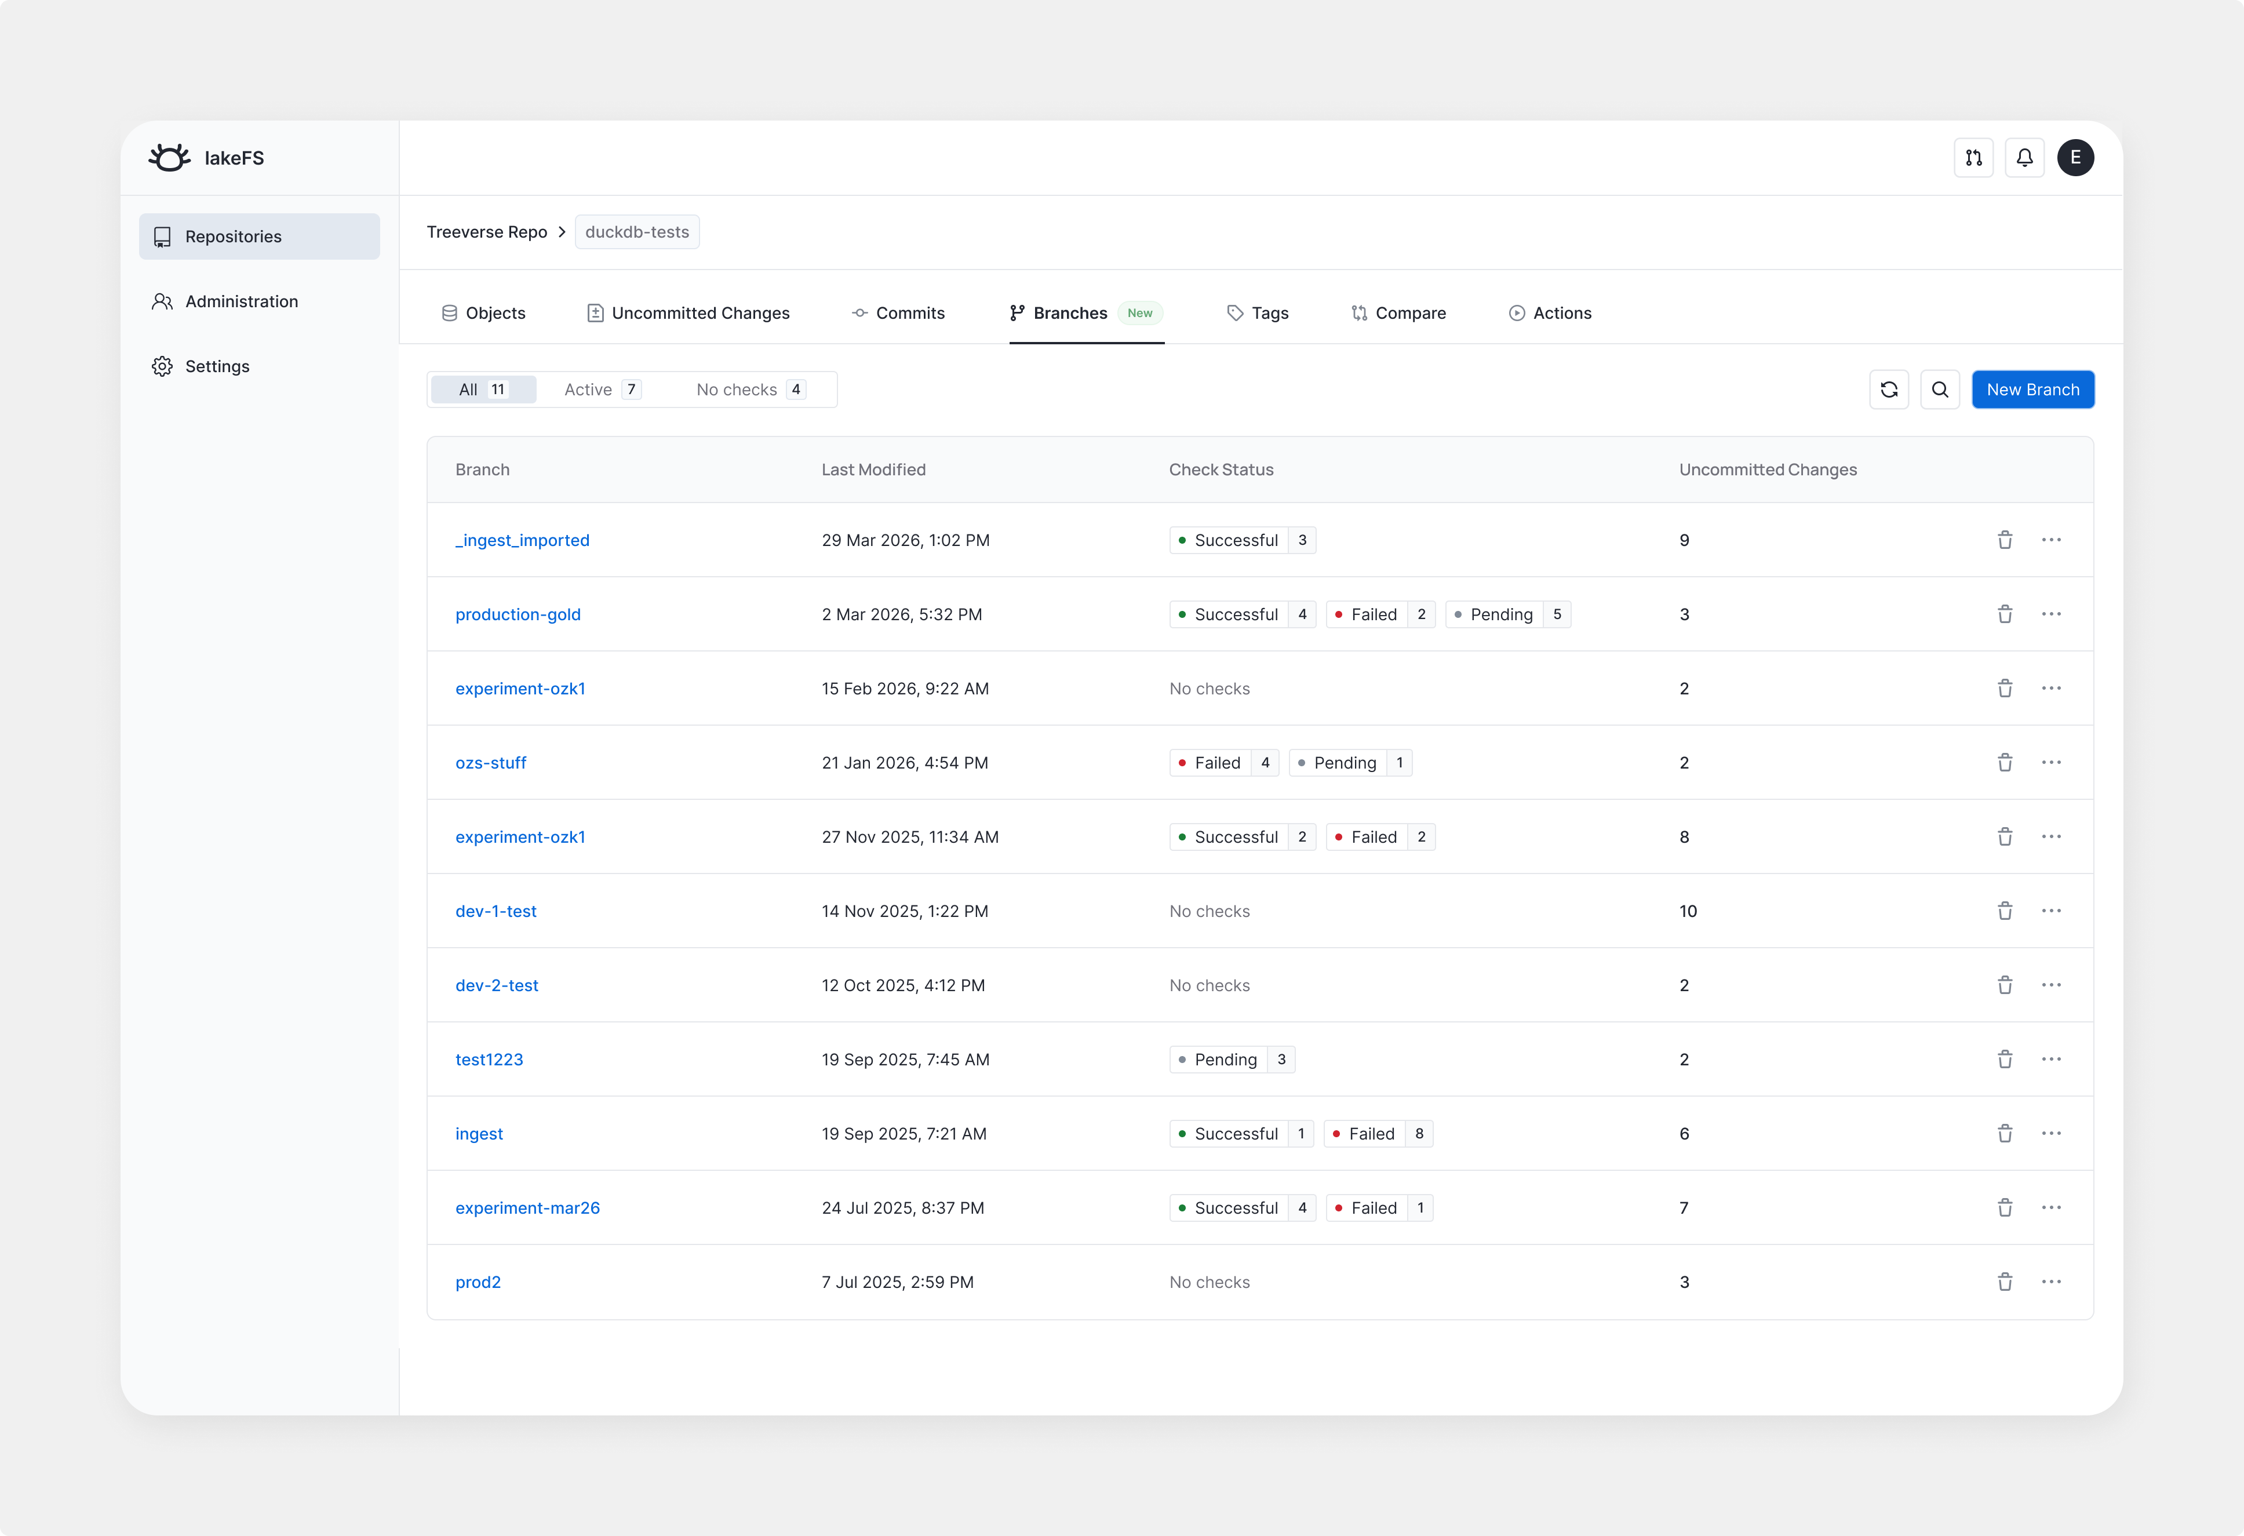Image resolution: width=2244 pixels, height=1536 pixels.
Task: Open more options for production-gold row
Action: tap(2052, 614)
